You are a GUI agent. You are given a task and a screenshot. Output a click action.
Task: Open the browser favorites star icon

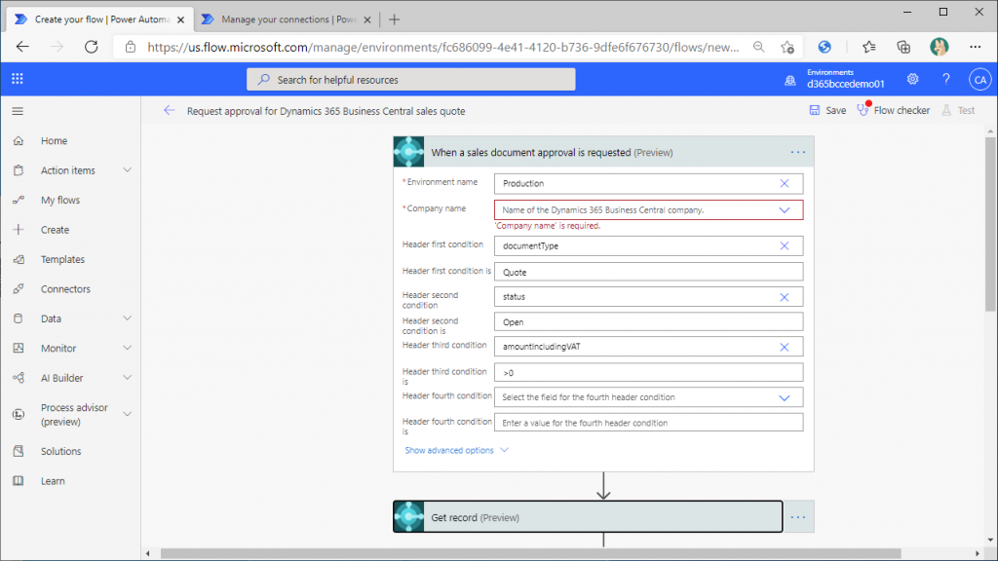click(x=868, y=47)
